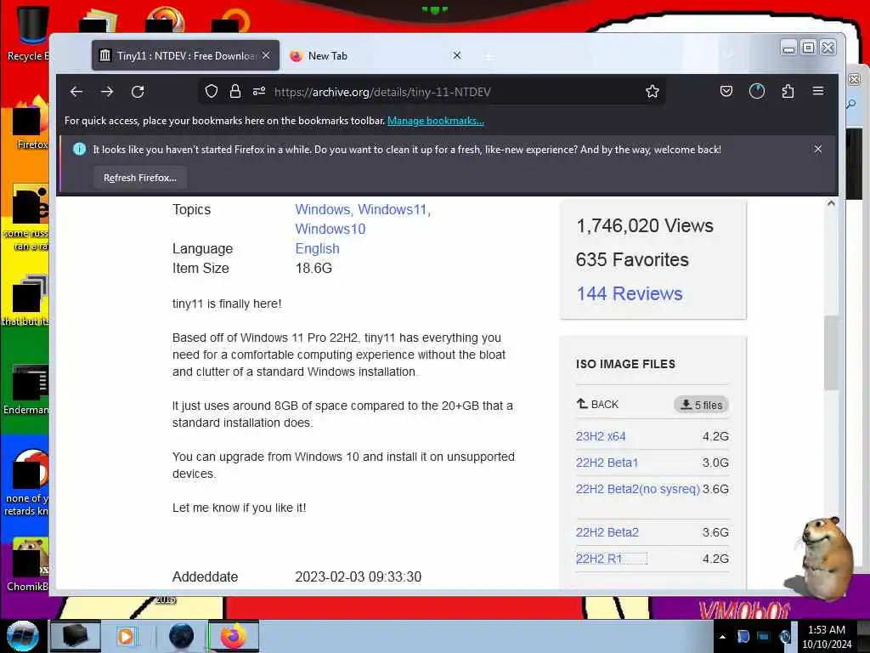Download the 22H2 Beta2 ISO
This screenshot has height=653, width=870.
coord(607,532)
